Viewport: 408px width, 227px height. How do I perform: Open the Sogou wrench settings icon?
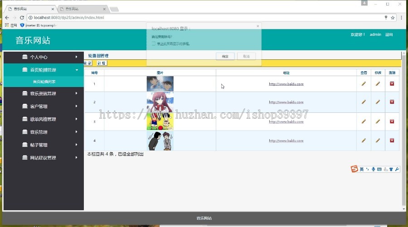point(397,169)
